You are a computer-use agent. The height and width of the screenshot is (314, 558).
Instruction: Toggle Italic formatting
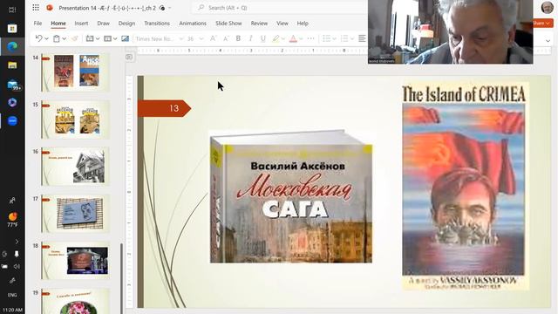(250, 38)
